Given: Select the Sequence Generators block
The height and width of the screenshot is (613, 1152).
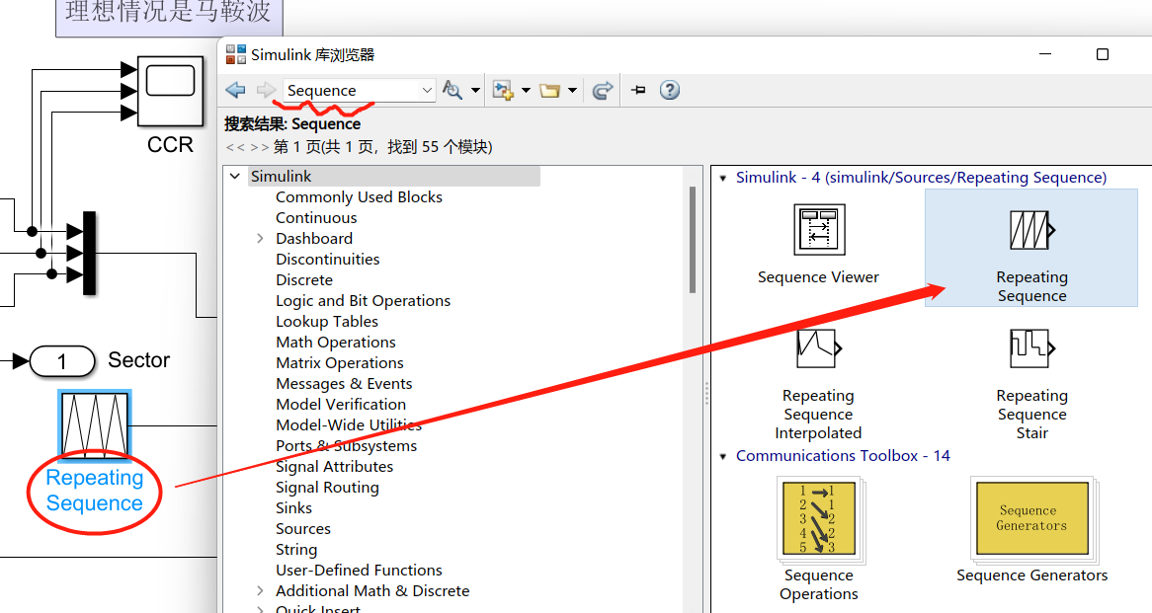Looking at the screenshot, I should (1031, 530).
